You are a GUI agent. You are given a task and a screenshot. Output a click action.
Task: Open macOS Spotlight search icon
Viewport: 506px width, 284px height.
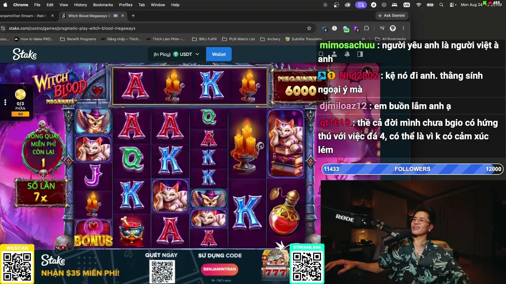[x=441, y=5]
